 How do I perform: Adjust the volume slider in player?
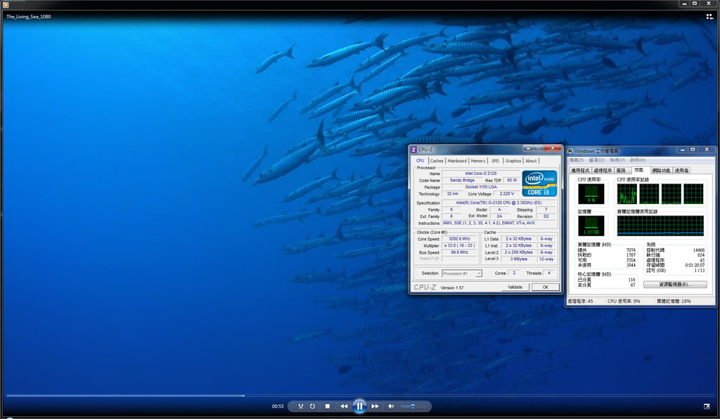[x=412, y=406]
